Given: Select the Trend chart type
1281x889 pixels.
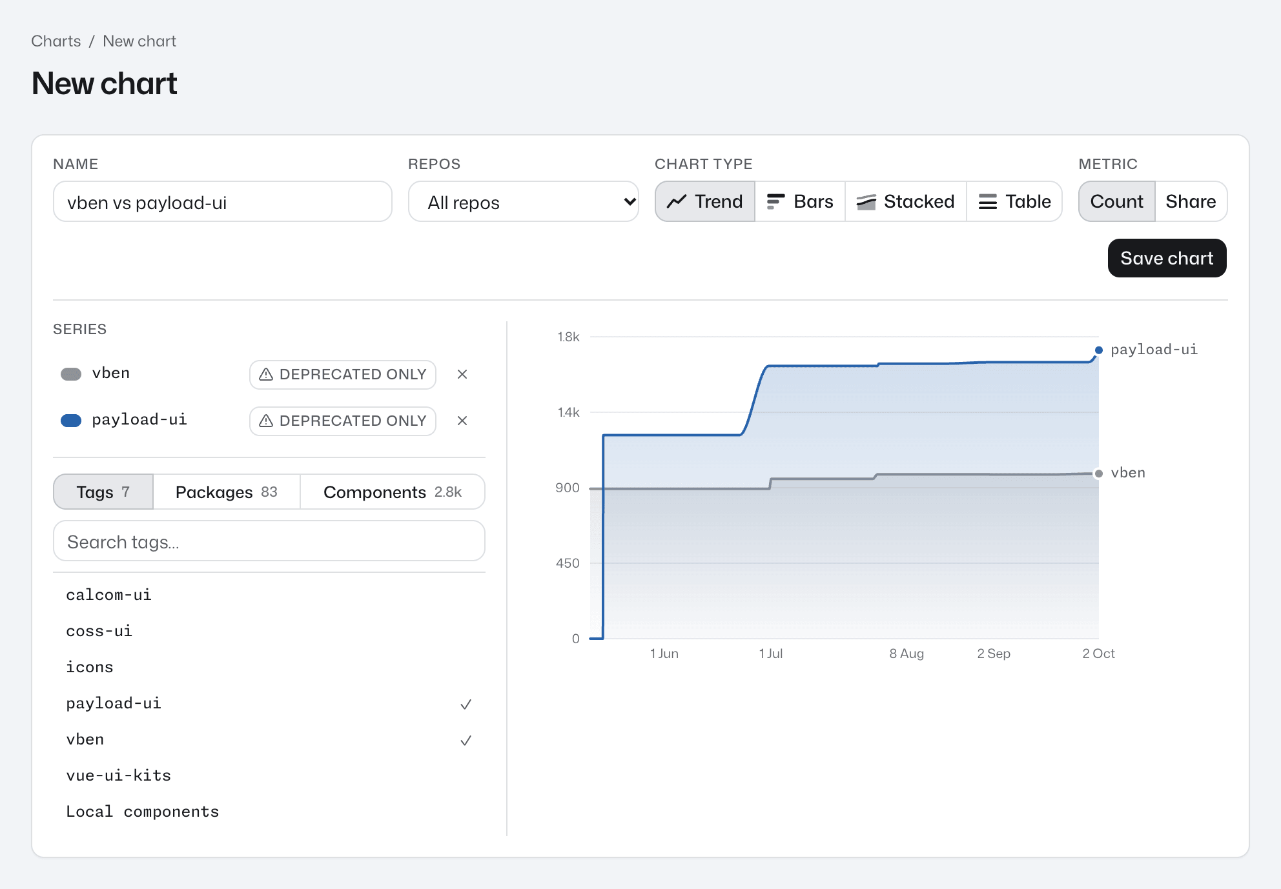Looking at the screenshot, I should point(705,202).
